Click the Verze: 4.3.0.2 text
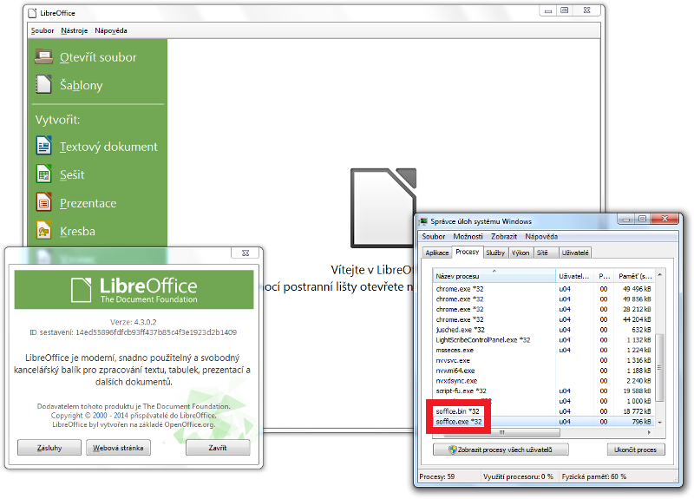Screen dimensions: 694x499 click(134, 322)
